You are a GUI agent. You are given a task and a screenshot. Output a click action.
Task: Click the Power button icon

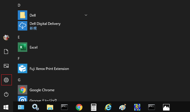pos(6,94)
